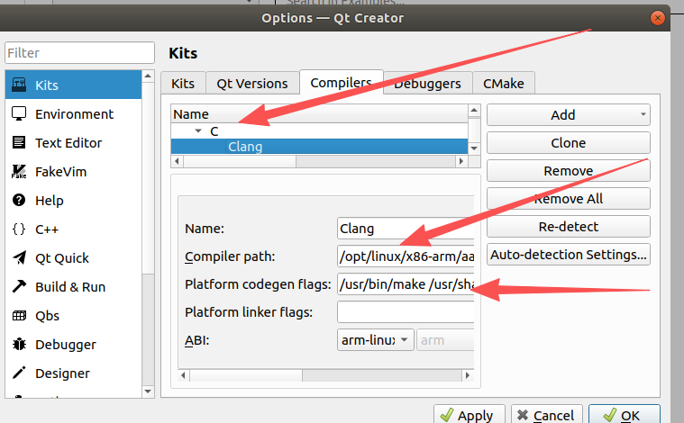
Task: Click the compiler list scroll-up arrow
Action: (474, 111)
